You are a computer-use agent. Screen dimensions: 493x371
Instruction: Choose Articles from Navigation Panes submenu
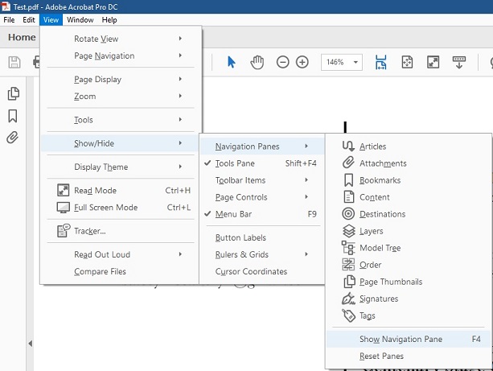coord(408,146)
